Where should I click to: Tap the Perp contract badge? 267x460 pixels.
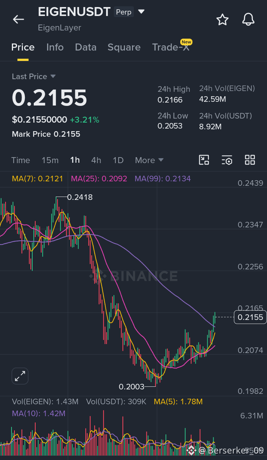click(123, 12)
